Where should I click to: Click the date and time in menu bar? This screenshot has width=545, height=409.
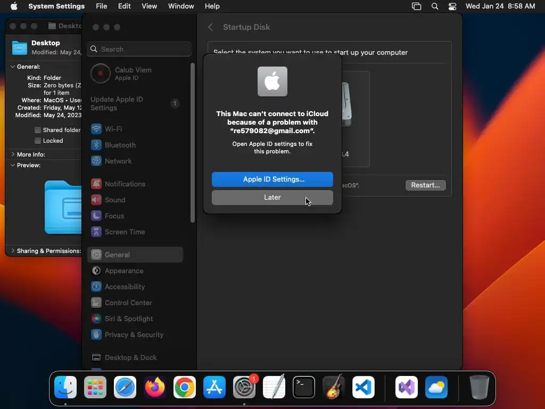(500, 6)
